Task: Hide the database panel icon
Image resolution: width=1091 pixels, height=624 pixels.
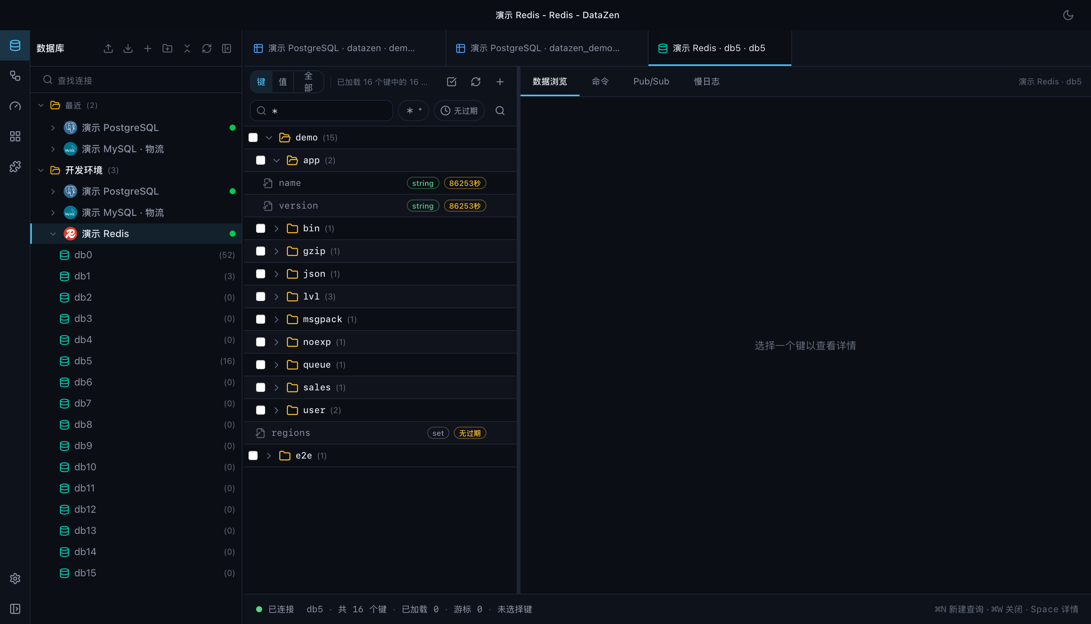Action: [227, 48]
